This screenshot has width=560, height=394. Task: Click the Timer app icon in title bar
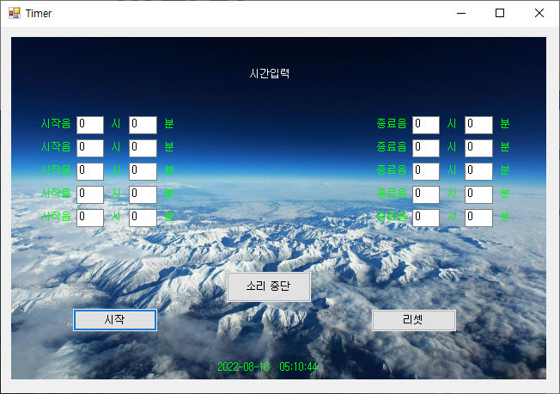(14, 13)
